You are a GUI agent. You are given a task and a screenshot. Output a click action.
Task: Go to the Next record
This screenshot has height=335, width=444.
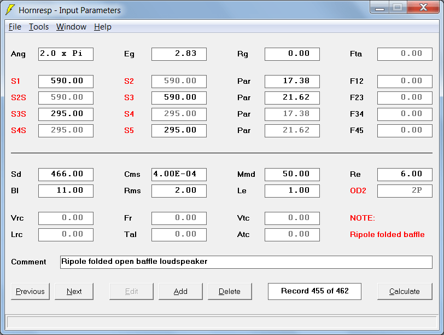click(x=74, y=291)
